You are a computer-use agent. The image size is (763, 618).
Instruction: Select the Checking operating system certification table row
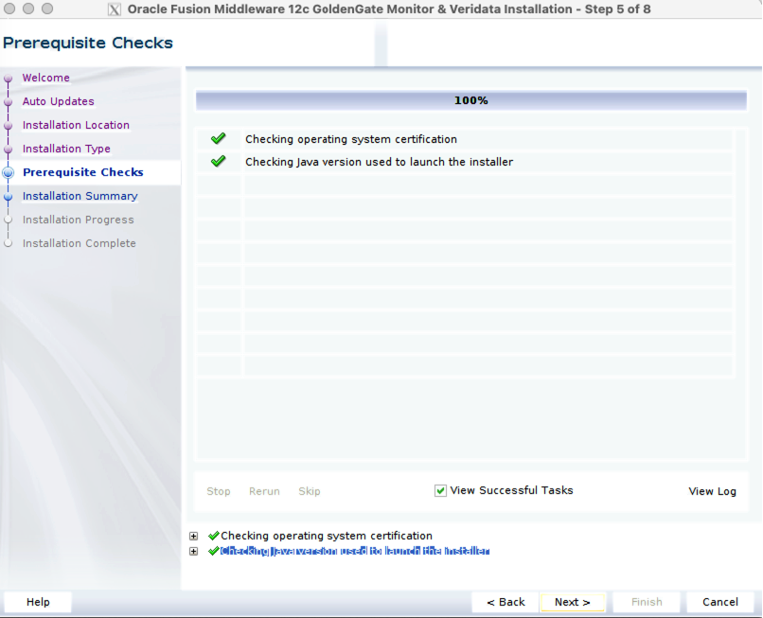(465, 139)
